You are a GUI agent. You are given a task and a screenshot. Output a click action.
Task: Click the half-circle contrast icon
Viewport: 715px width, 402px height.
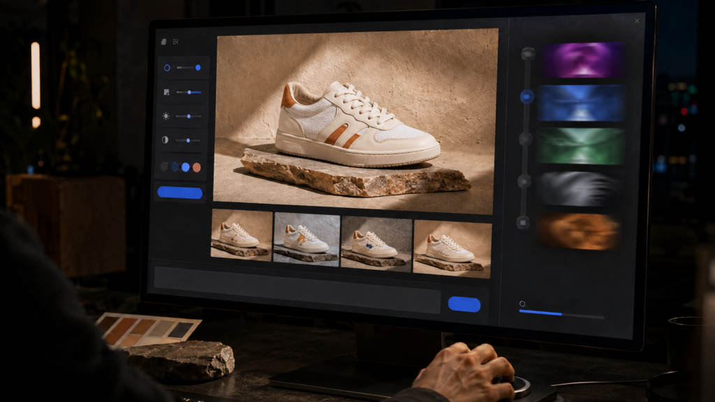click(x=165, y=140)
